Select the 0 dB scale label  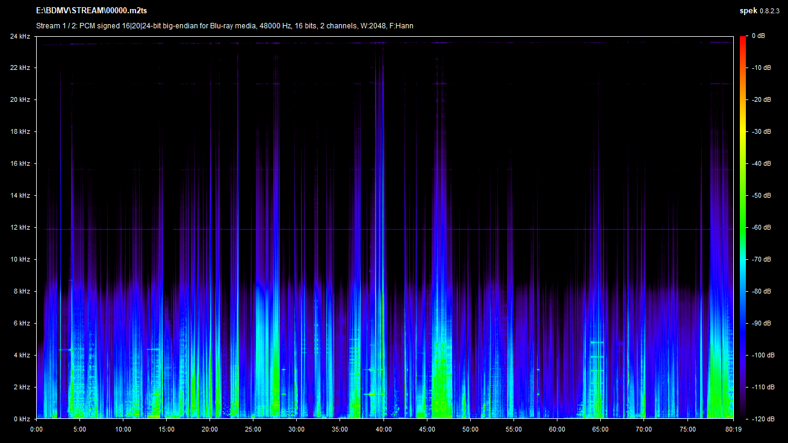758,36
